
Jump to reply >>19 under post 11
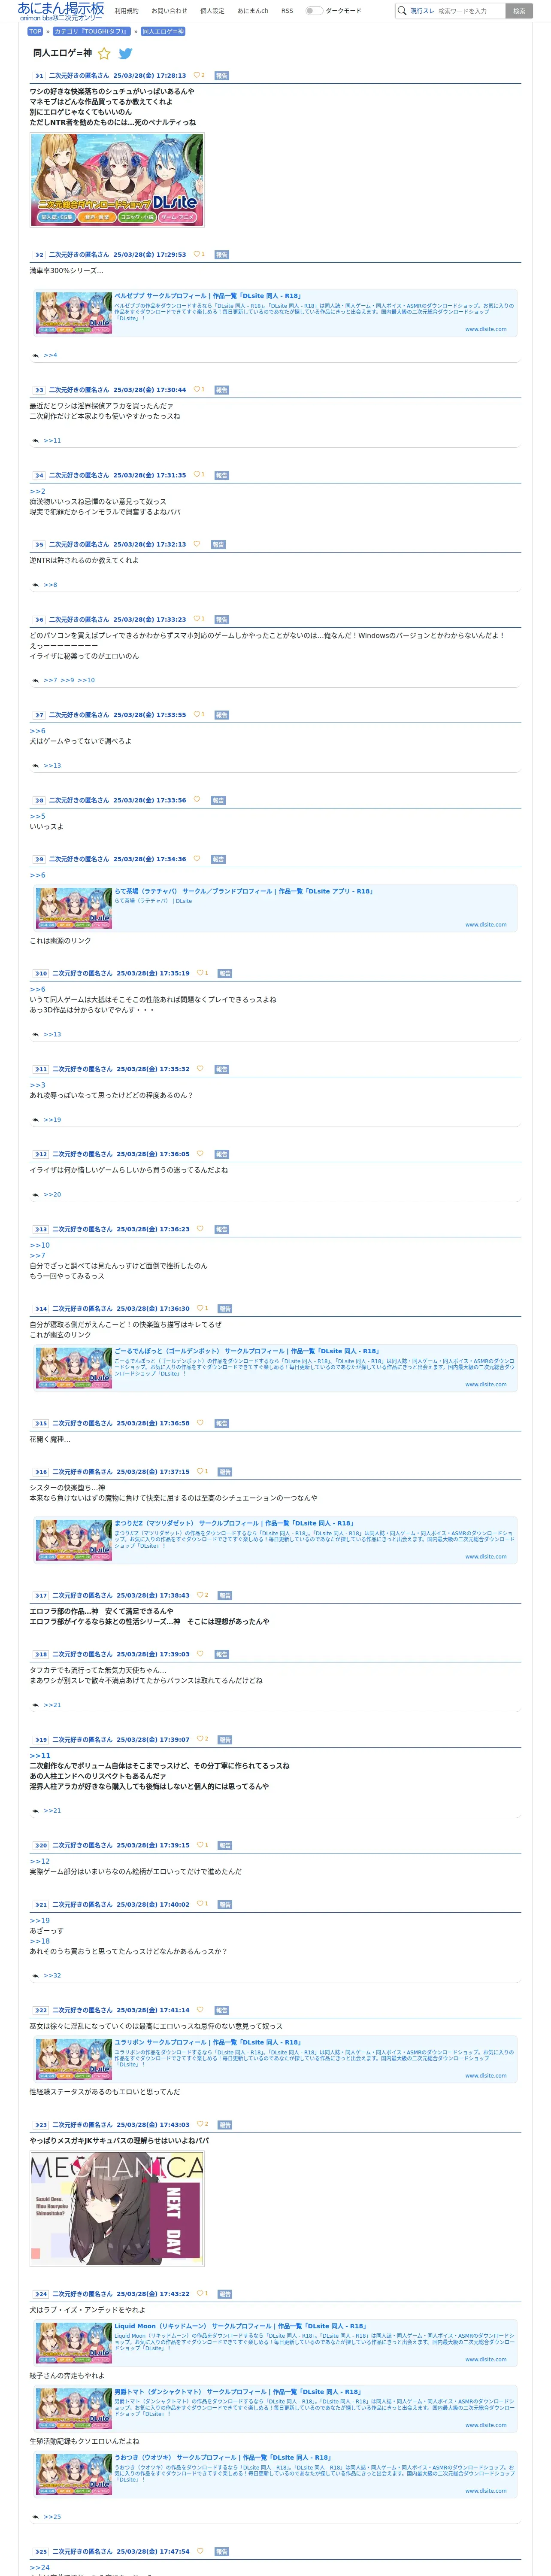tap(52, 1120)
